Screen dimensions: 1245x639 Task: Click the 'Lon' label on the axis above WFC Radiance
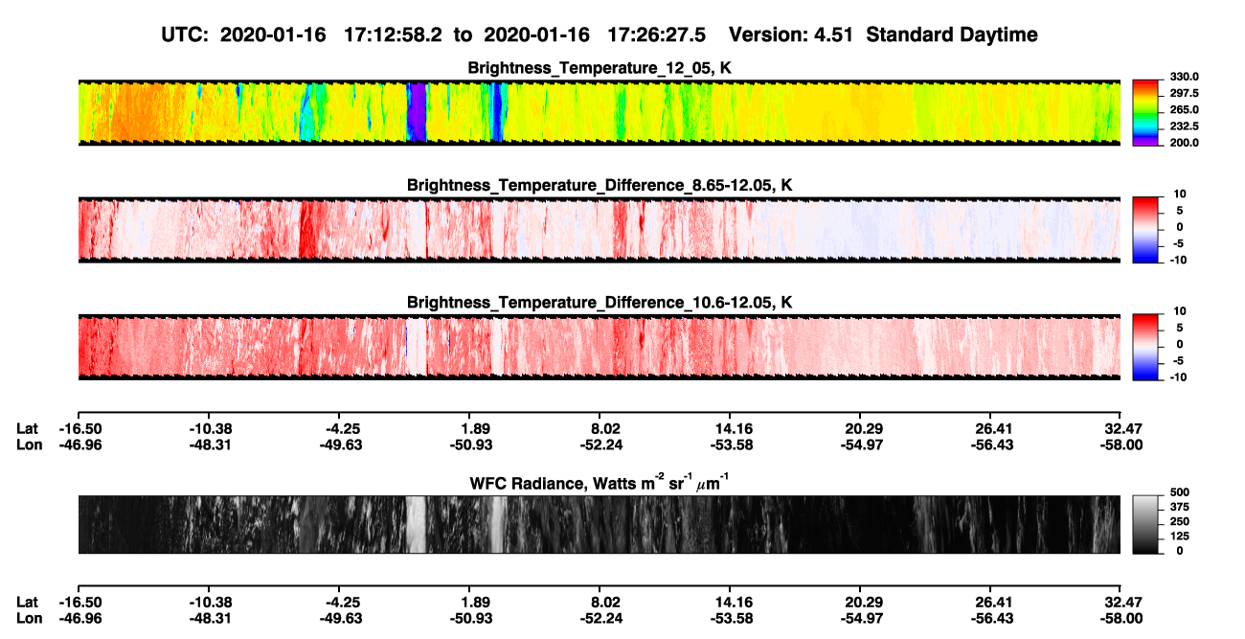(x=29, y=445)
